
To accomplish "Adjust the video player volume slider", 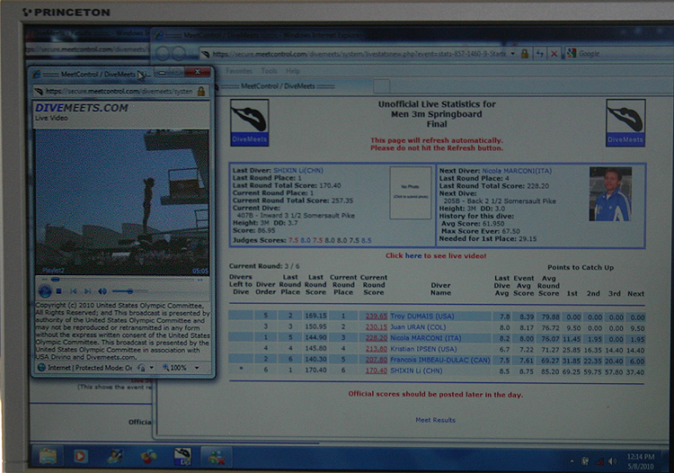I will (x=129, y=291).
